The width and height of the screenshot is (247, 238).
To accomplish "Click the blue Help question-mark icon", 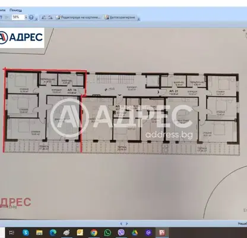I will pos(31,17).
